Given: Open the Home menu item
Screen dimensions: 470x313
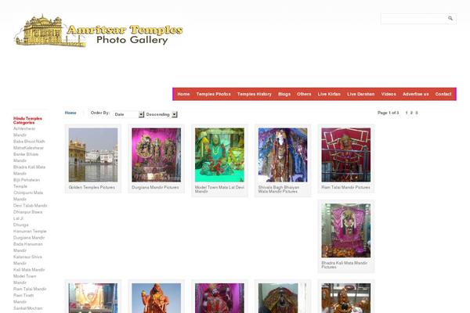Looking at the screenshot, I should 183,94.
